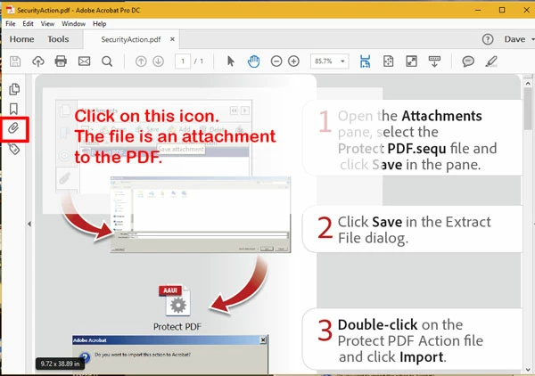Switch to the Tools tab
This screenshot has width=535, height=376.
pyautogui.click(x=58, y=39)
